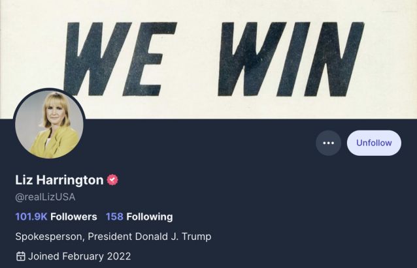Click the Spokesperson bio line

[x=113, y=237]
